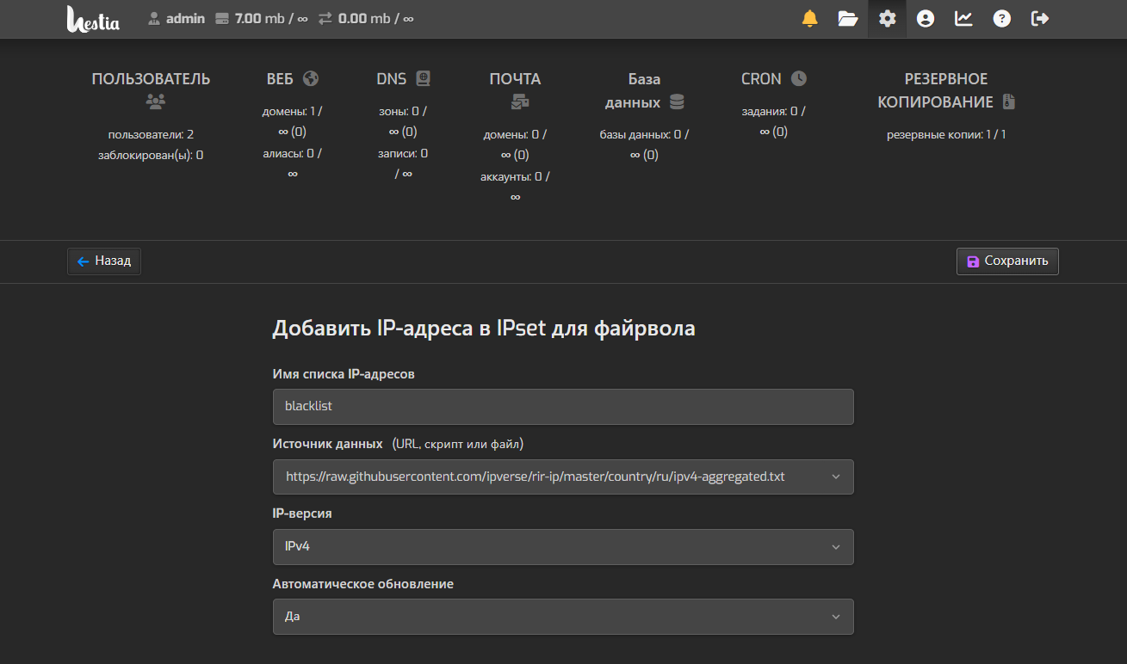Click the admin username in header
This screenshot has width=1127, height=664.
[185, 18]
